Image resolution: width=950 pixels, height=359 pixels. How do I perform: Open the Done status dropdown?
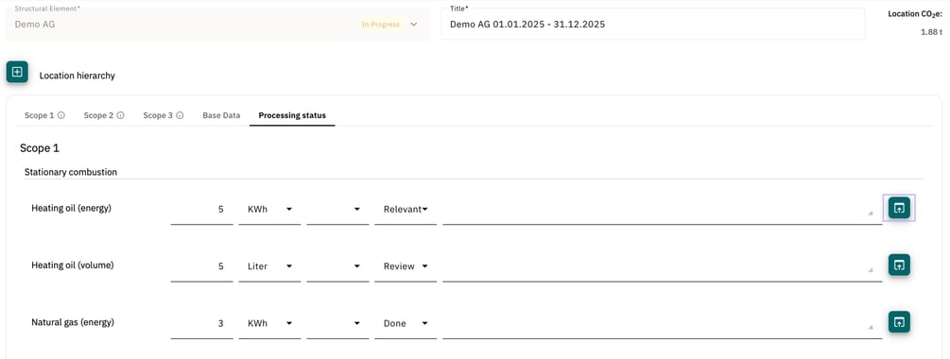pos(406,324)
